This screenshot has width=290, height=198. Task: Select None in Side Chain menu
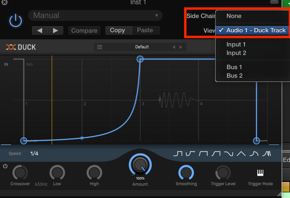(x=253, y=16)
